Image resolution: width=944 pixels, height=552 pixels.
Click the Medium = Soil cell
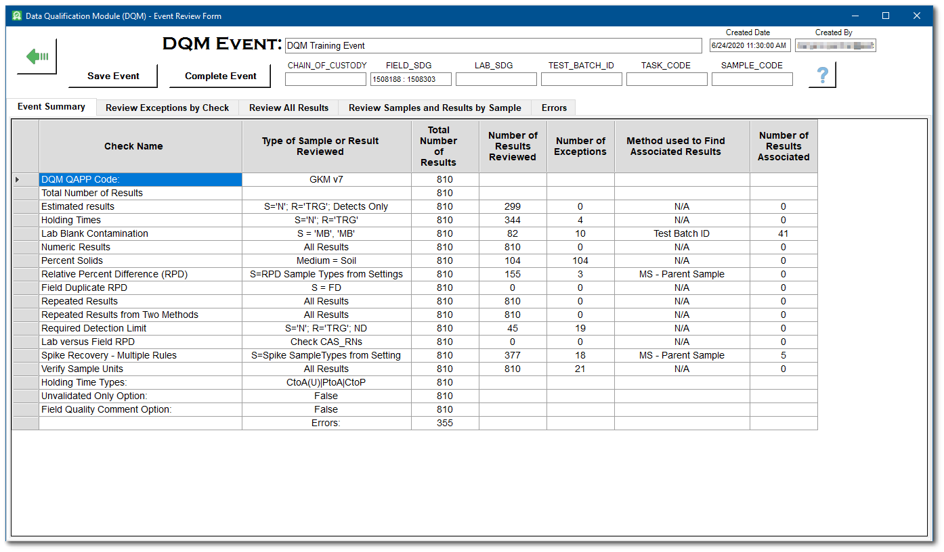click(x=326, y=260)
